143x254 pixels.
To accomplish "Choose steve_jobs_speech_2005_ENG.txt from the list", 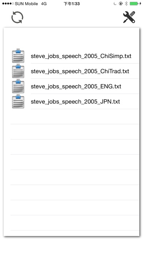I will click(76, 86).
